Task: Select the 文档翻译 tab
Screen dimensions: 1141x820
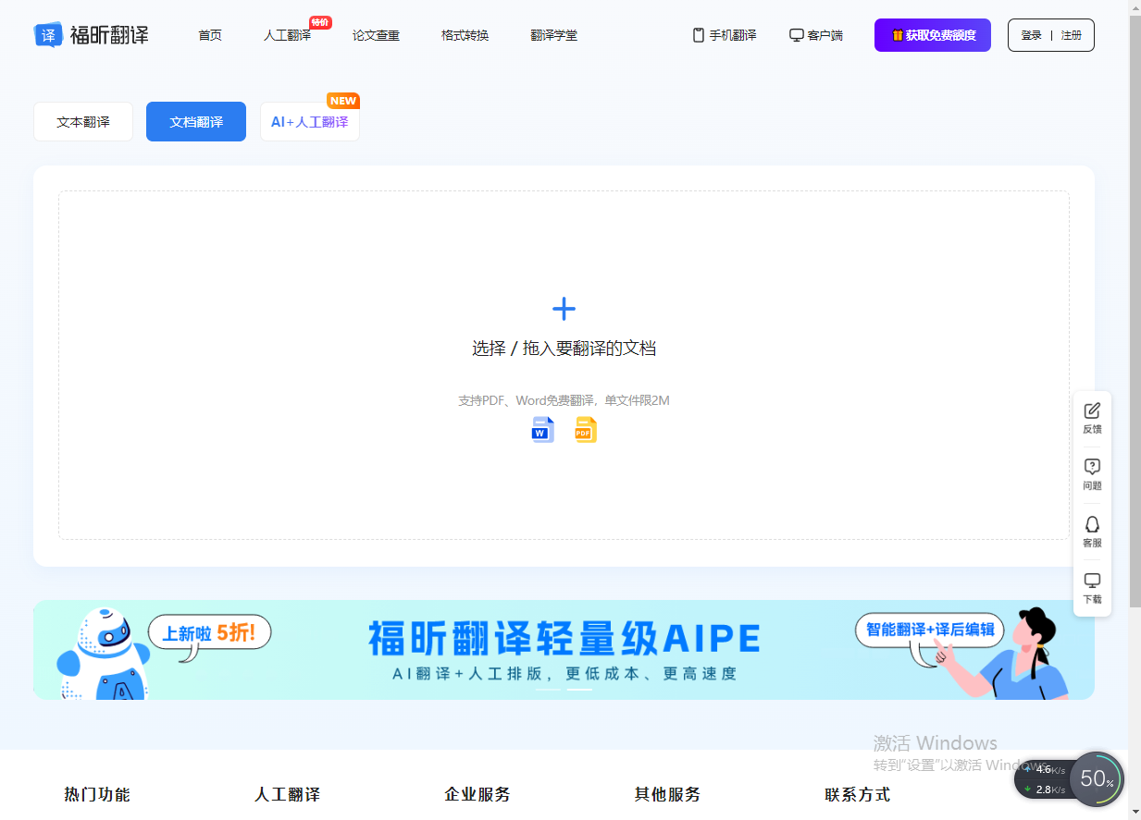Action: tap(196, 122)
